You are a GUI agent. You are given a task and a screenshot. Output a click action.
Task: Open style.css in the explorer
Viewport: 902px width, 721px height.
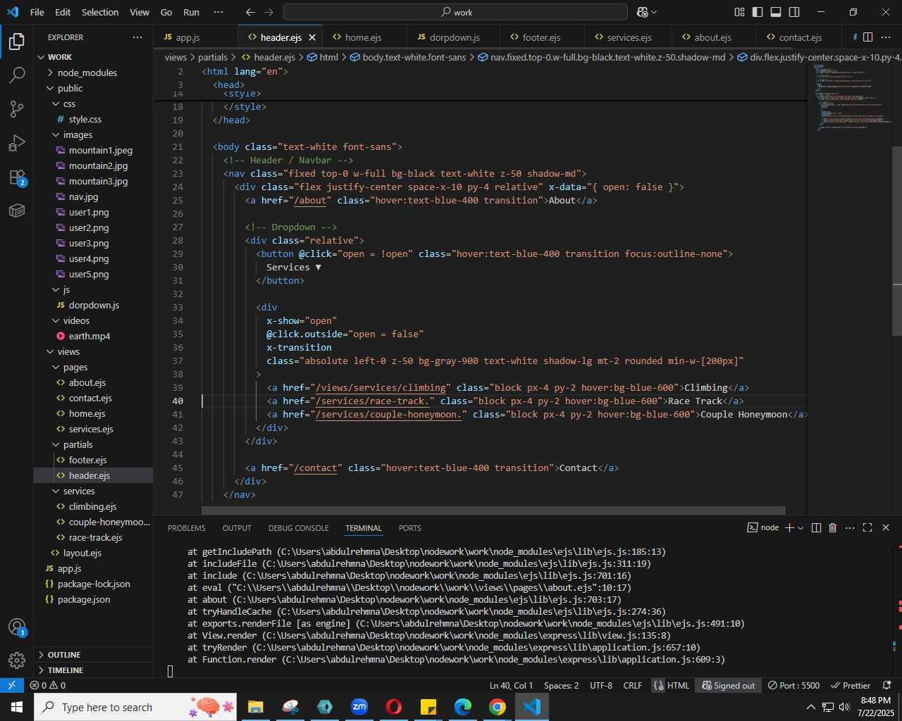coord(85,119)
